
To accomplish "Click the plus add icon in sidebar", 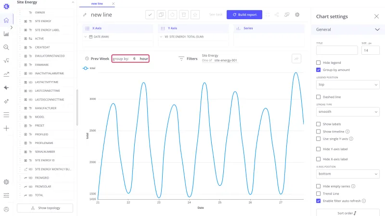I will pos(6,128).
